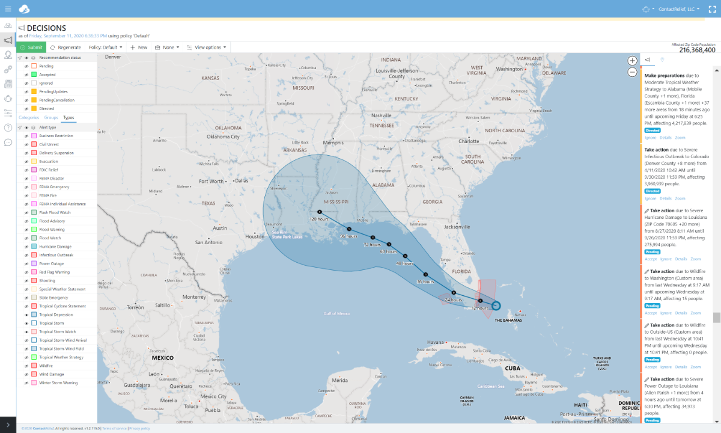This screenshot has height=433, width=721.
Task: Open the hamburger menu in the top bar
Action: tap(8, 9)
